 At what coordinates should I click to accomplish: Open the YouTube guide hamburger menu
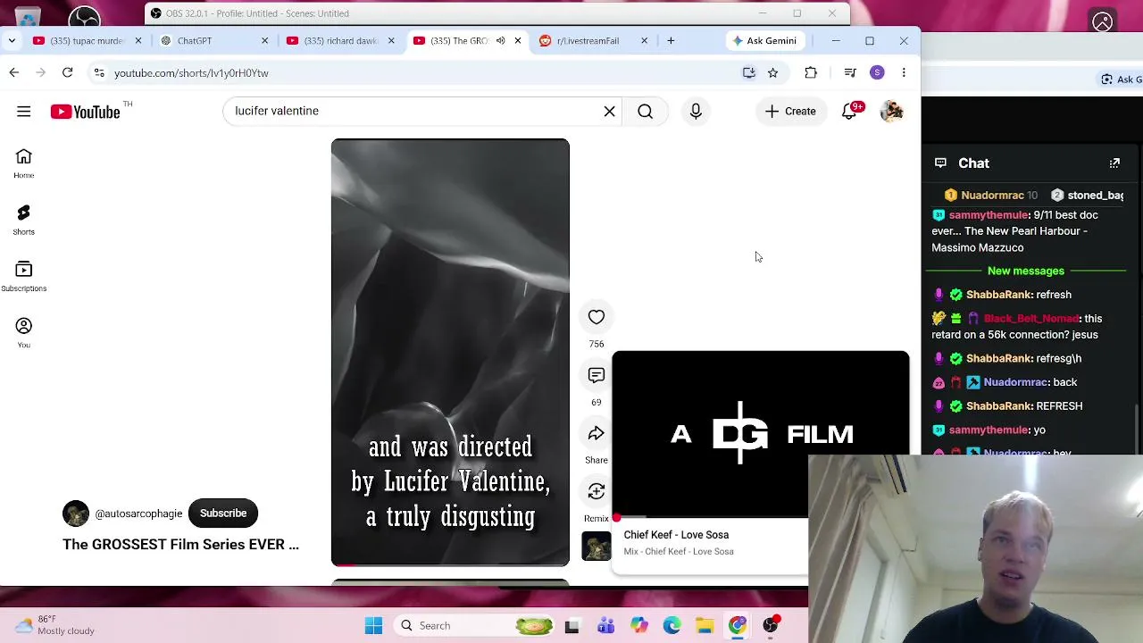tap(24, 112)
